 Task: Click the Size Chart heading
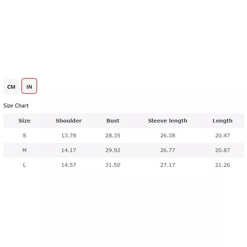pyautogui.click(x=16, y=106)
